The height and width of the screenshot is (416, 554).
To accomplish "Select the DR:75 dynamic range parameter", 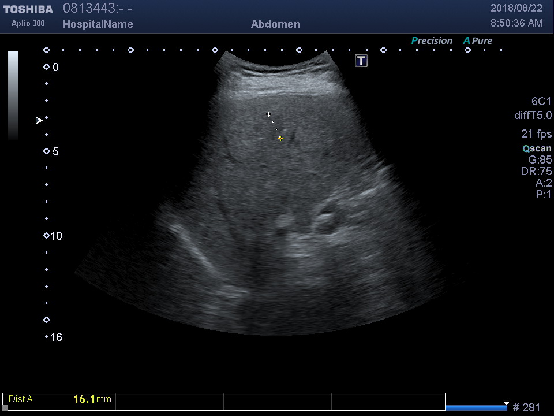I will pyautogui.click(x=536, y=172).
